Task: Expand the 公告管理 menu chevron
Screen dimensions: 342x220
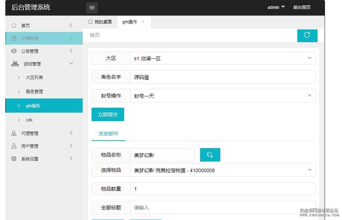Action: pos(71,51)
